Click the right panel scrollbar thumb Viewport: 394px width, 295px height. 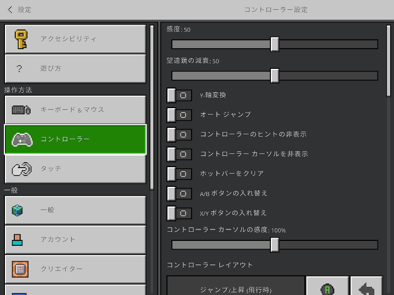(389, 61)
